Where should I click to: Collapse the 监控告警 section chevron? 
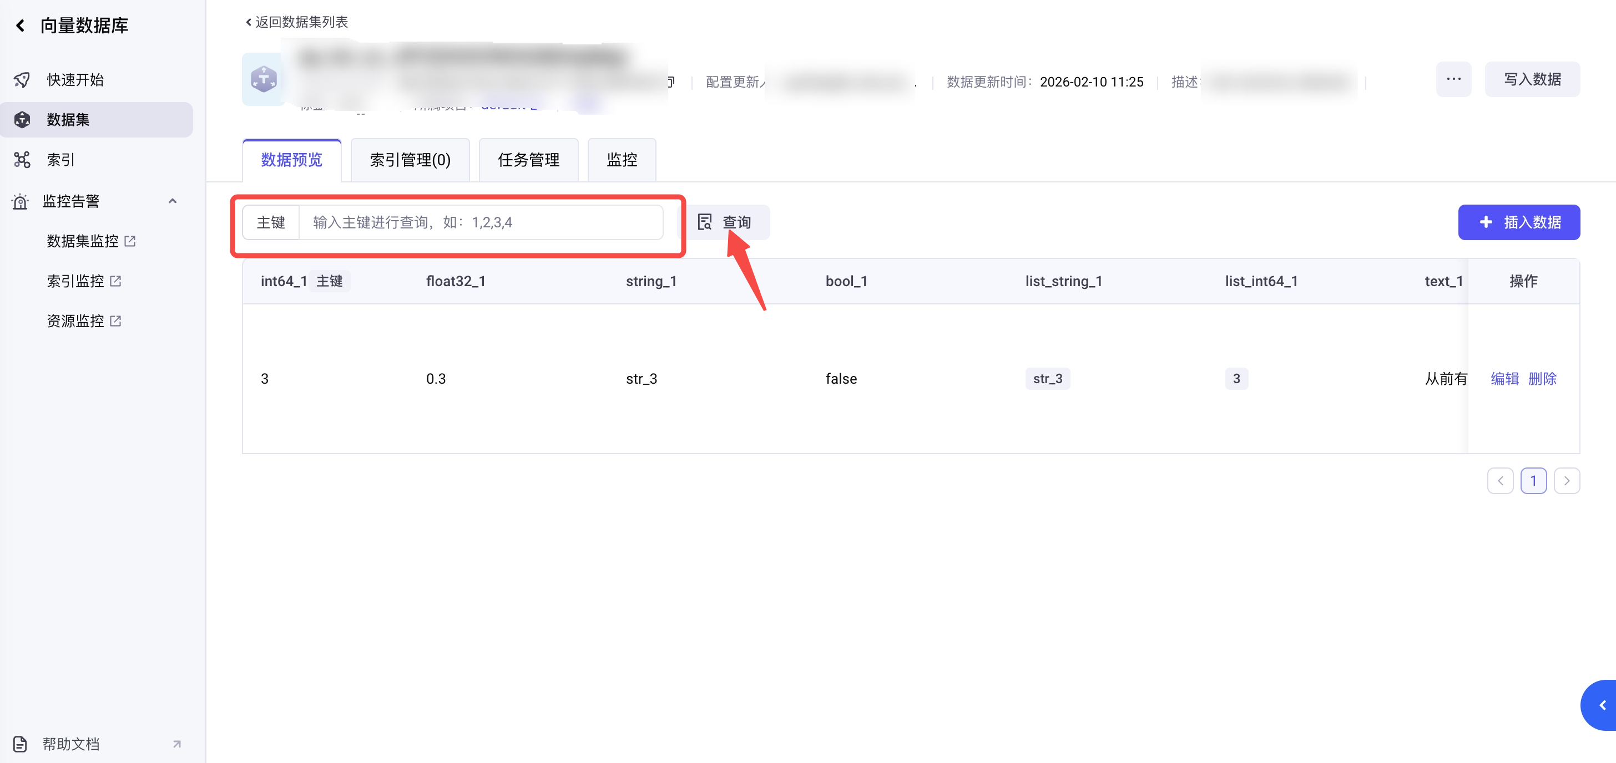pyautogui.click(x=173, y=201)
